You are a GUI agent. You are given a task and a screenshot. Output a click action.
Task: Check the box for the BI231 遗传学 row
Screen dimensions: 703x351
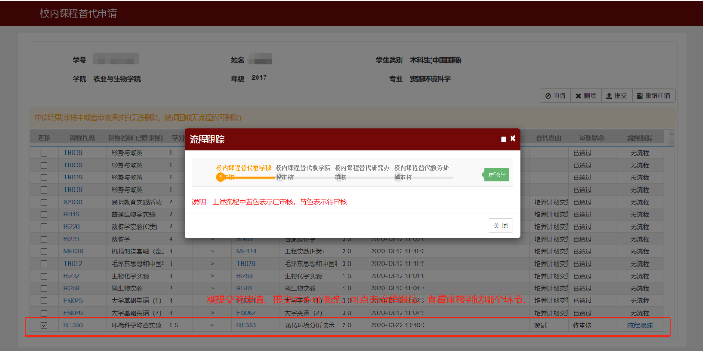tap(44, 238)
